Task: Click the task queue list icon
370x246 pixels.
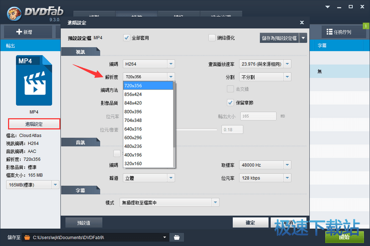Action: [330, 32]
